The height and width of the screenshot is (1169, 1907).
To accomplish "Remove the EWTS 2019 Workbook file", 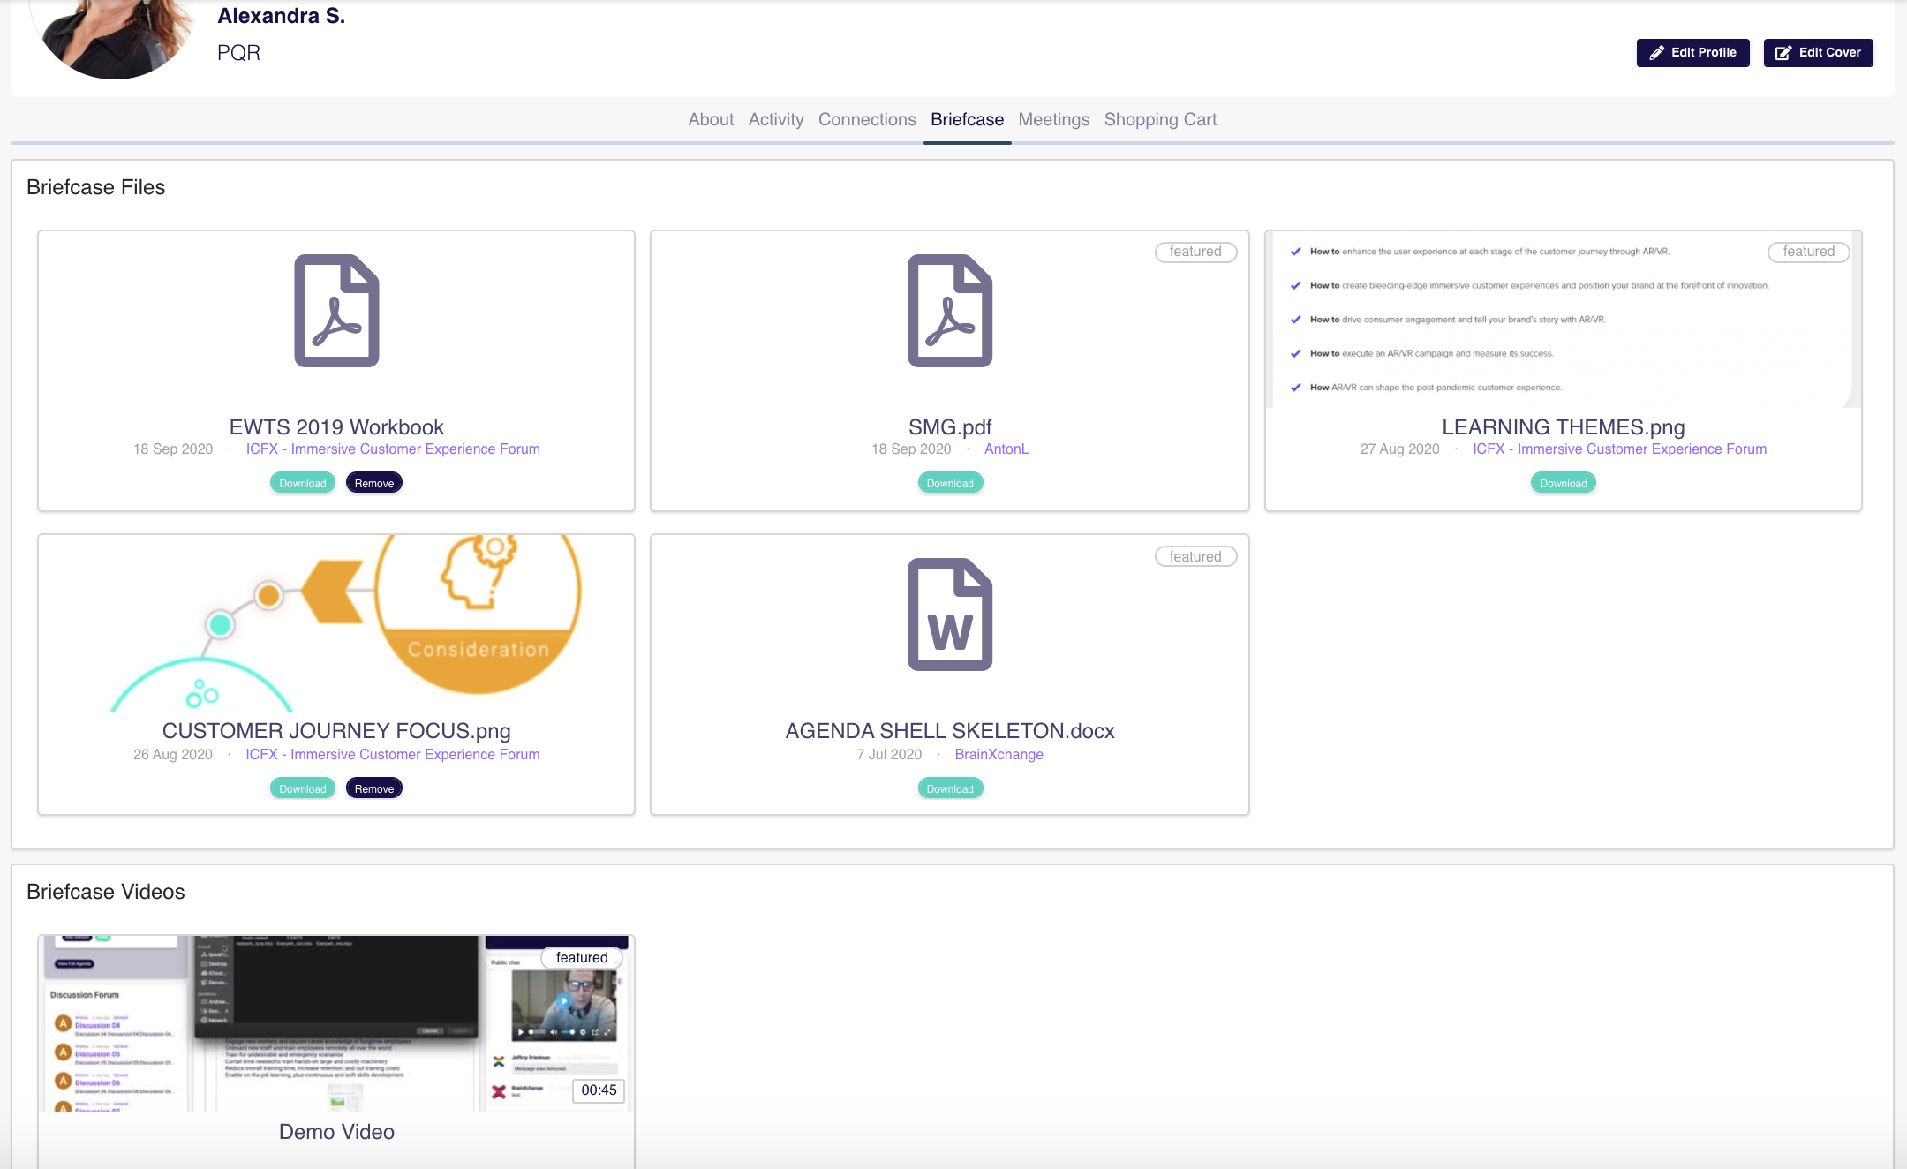I will [x=374, y=483].
